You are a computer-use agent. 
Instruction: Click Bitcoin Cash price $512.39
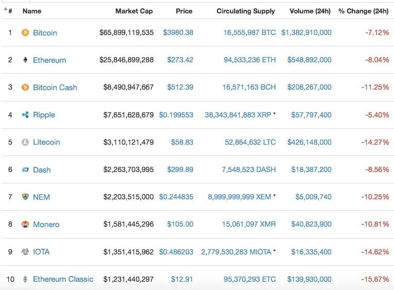pos(180,87)
